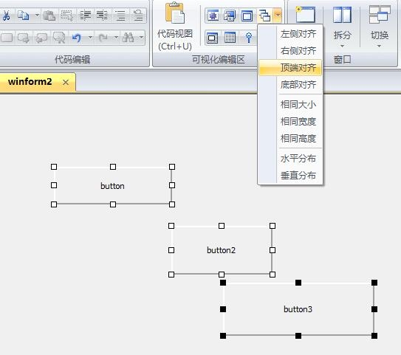The height and width of the screenshot is (355, 401).
Task: Click the 可视化编辑区 group label
Action: (x=218, y=60)
